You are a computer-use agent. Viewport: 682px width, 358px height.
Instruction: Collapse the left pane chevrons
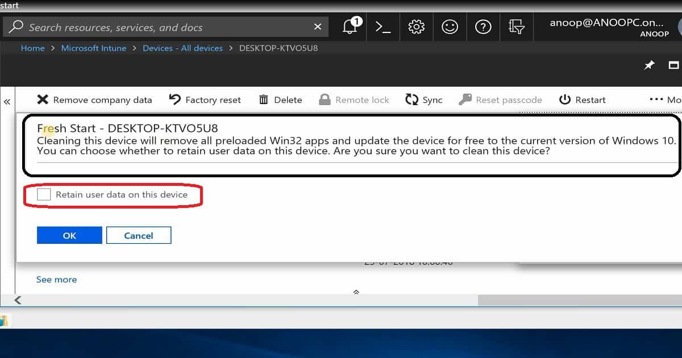pyautogui.click(x=7, y=102)
